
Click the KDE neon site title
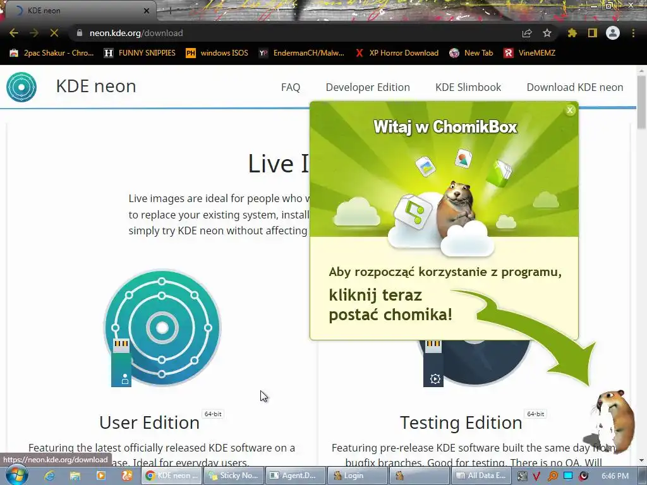(96, 86)
